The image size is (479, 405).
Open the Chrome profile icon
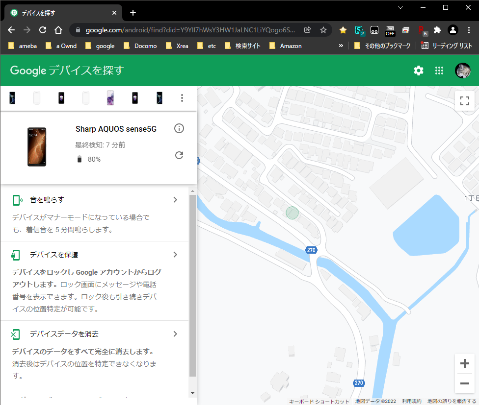[x=452, y=30]
